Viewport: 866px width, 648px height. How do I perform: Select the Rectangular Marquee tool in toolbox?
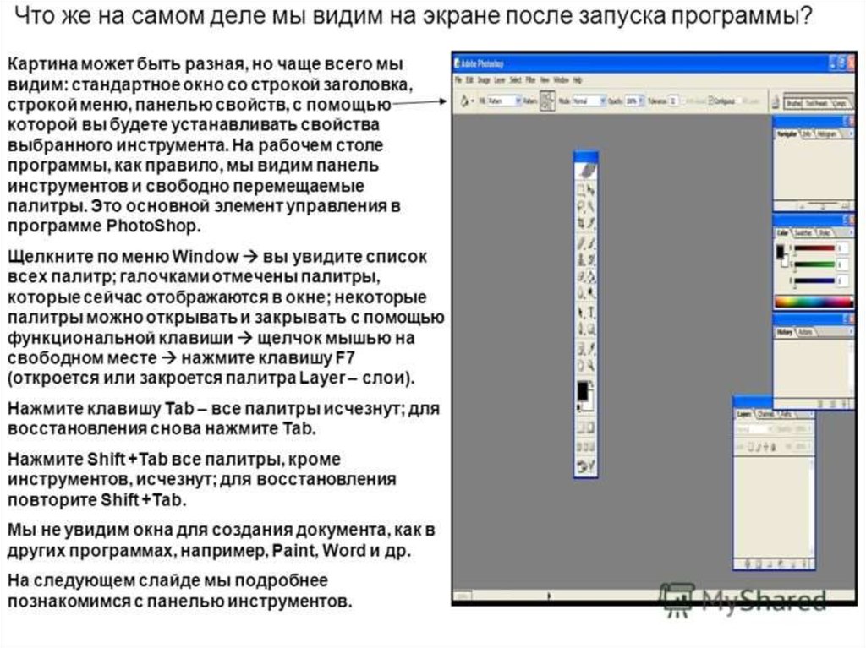tap(580, 190)
